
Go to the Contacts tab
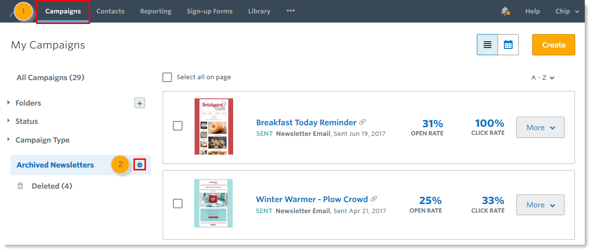(x=110, y=11)
